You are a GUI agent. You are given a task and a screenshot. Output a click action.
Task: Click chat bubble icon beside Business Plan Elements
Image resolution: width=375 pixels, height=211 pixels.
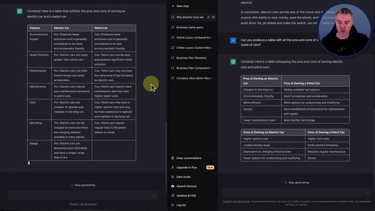(x=173, y=58)
